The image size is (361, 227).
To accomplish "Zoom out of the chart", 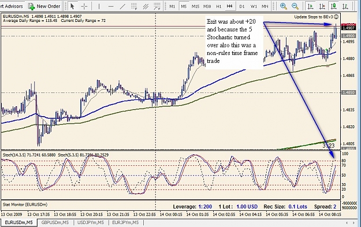I will coord(295,6).
